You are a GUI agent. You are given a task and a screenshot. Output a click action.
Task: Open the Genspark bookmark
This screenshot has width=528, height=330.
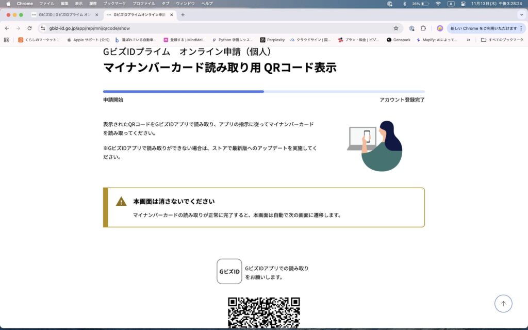[x=399, y=40]
